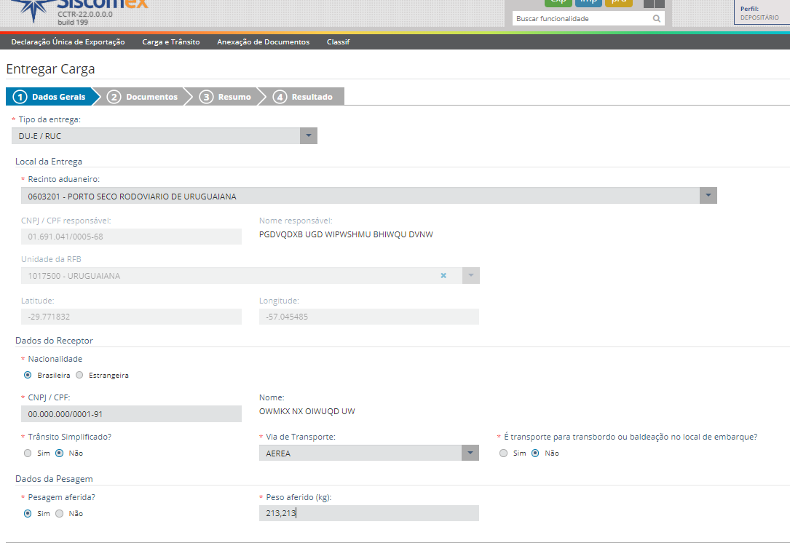Click the blue 'imp' module badge

click(588, 2)
